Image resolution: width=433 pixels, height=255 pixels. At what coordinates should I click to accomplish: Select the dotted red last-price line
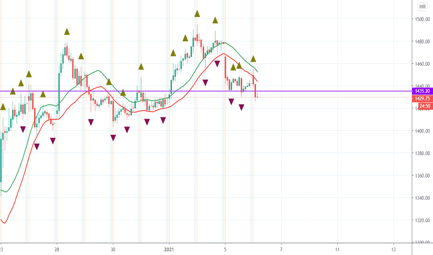[206, 97]
